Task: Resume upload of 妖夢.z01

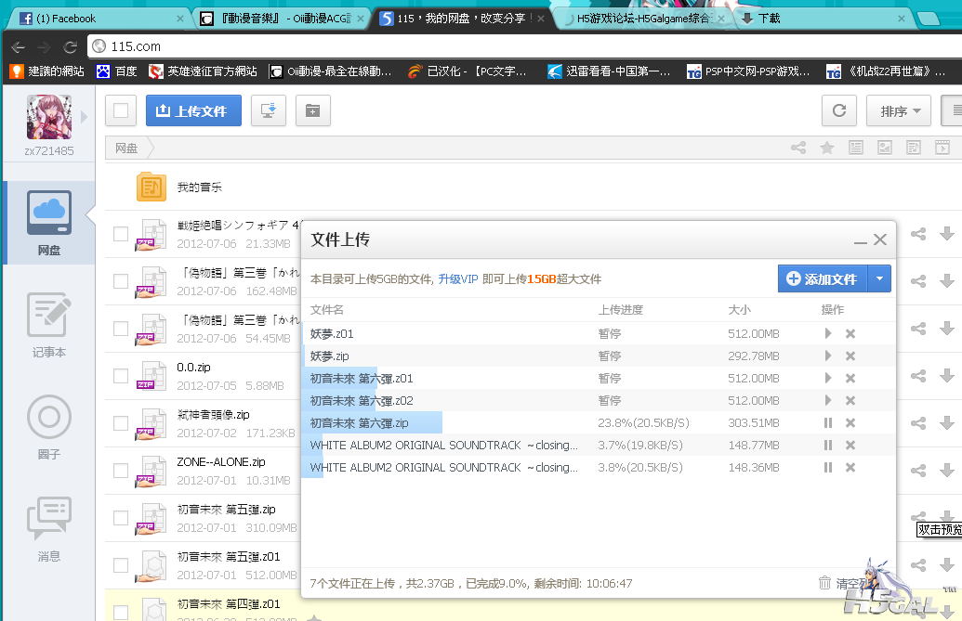Action: coord(828,334)
